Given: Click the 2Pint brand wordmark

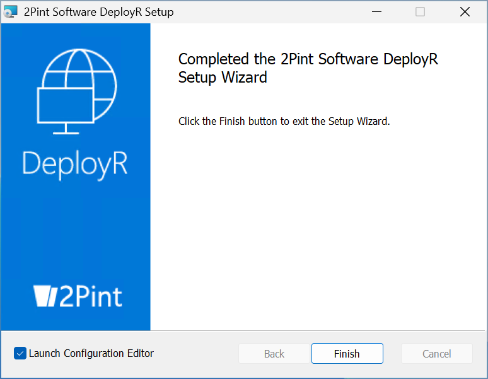Looking at the screenshot, I should 90,296.
